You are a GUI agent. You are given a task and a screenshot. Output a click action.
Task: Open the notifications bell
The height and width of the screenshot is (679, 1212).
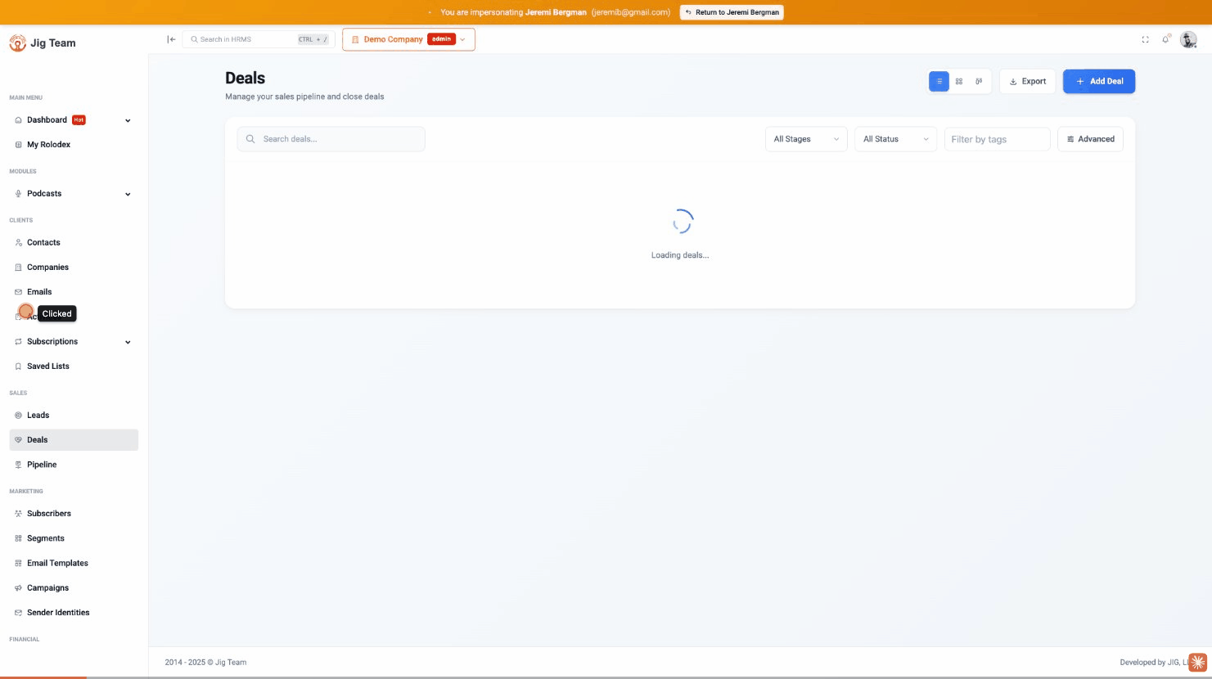(1166, 38)
